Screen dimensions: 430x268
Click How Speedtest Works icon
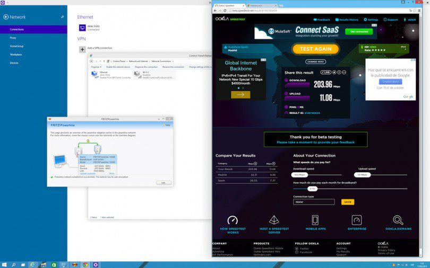pos(233,220)
